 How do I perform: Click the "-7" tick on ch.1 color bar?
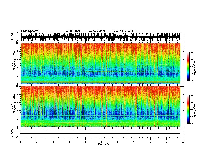pyautogui.click(x=192, y=81)
